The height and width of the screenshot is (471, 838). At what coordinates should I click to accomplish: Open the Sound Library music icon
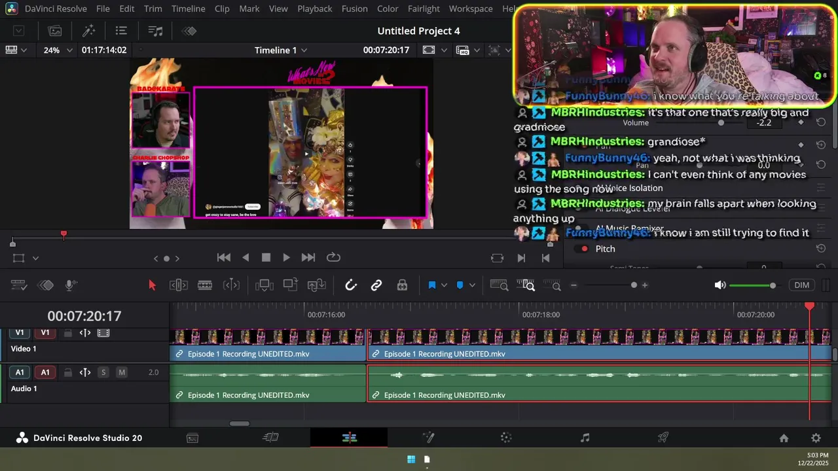[x=155, y=31]
